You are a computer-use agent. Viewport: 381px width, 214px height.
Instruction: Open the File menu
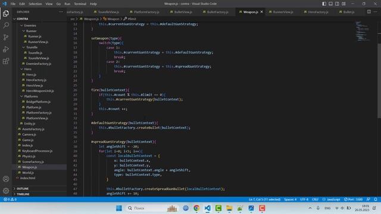(x=13, y=4)
